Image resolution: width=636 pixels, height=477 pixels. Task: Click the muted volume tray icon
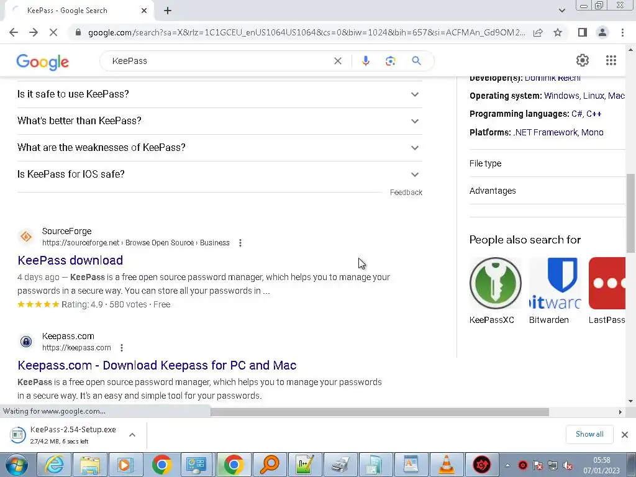point(568,465)
